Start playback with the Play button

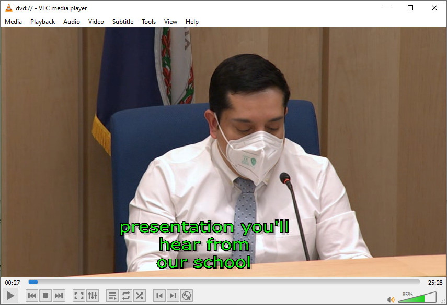click(10, 296)
